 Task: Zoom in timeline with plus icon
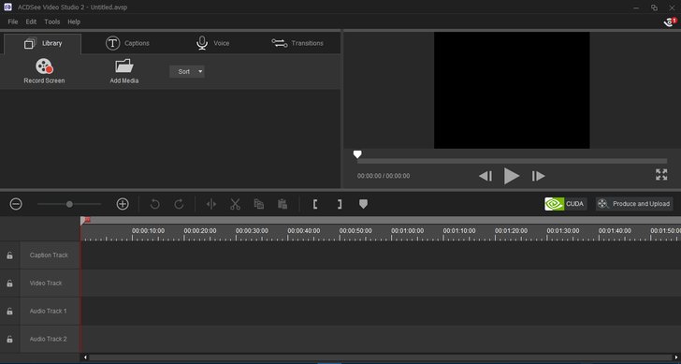click(x=123, y=204)
